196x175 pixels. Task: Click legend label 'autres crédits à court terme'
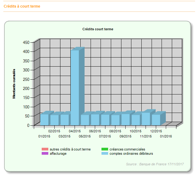coord(70,149)
